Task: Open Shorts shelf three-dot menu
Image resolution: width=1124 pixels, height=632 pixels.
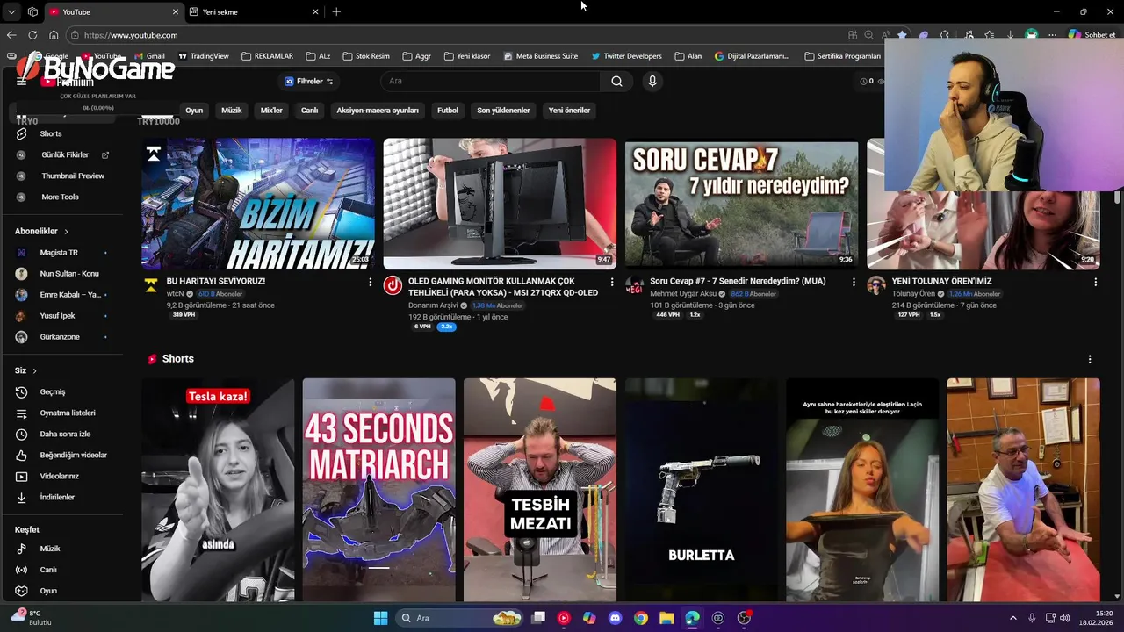Action: 1090,359
